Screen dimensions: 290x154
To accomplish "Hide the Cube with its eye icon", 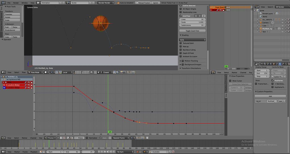I will point(282,26).
